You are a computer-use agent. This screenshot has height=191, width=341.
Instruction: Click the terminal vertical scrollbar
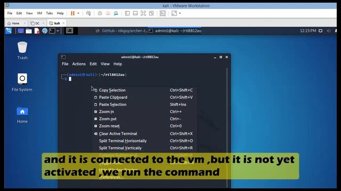[227, 128]
